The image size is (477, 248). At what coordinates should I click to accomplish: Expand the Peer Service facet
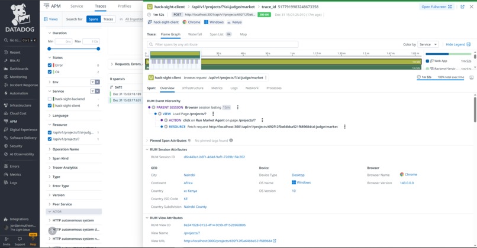tap(50, 204)
